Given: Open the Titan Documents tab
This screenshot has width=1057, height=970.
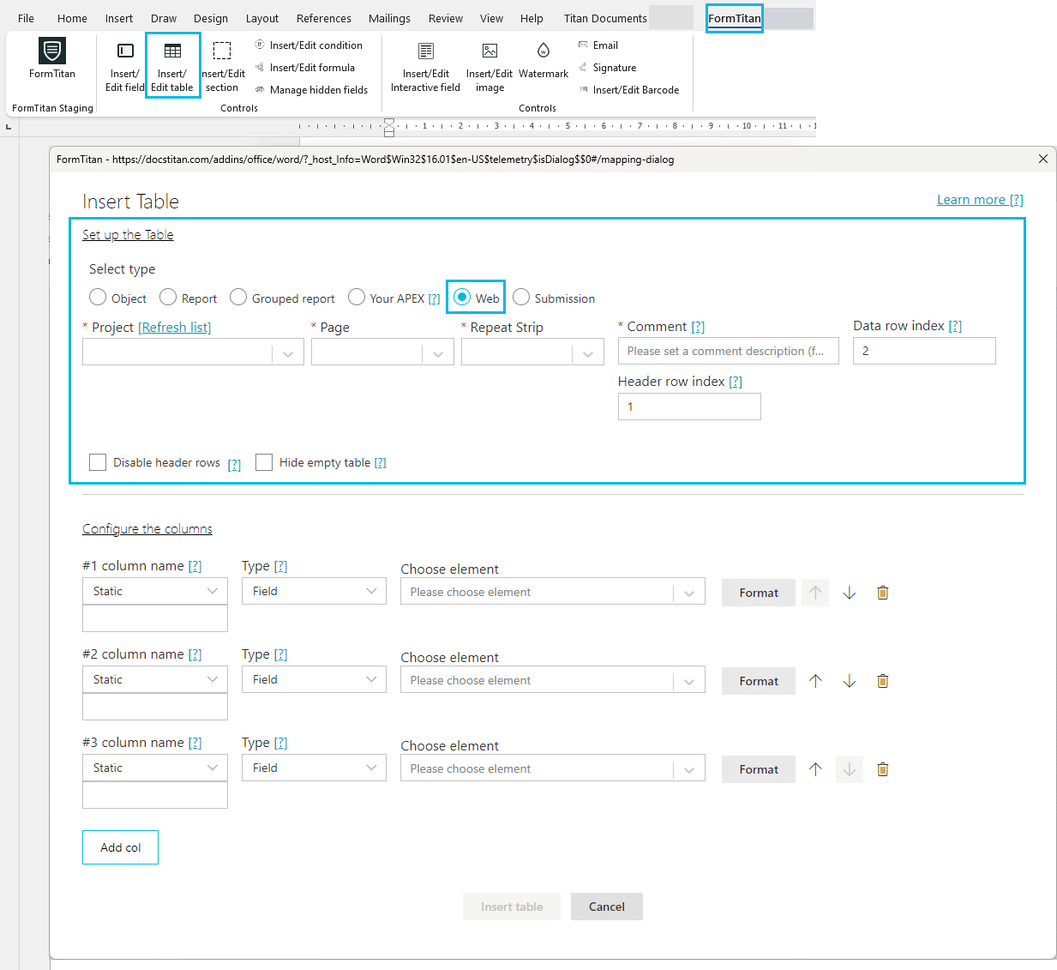Looking at the screenshot, I should pos(604,17).
